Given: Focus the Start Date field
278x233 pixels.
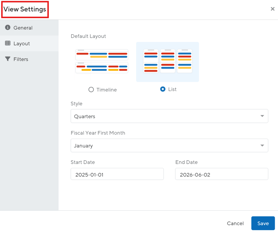Looking at the screenshot, I should click(x=117, y=175).
